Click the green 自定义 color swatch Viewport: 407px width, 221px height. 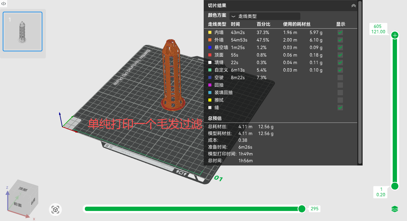(x=210, y=70)
